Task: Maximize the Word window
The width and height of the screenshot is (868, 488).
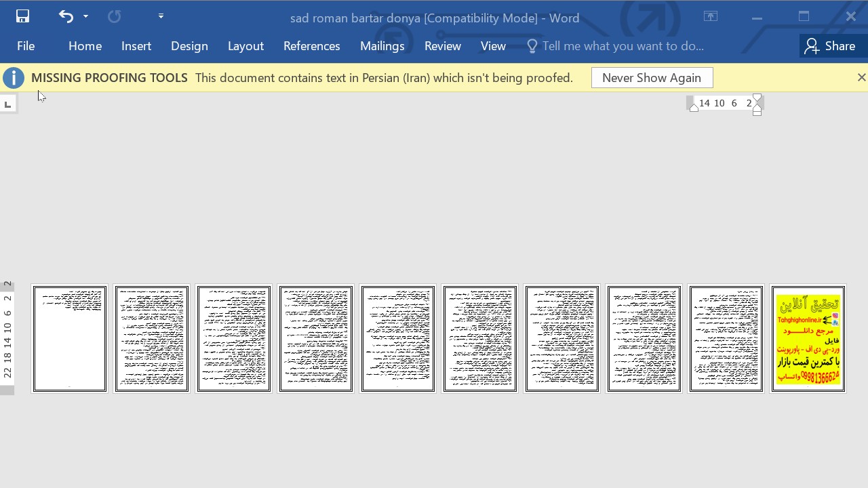Action: [804, 16]
